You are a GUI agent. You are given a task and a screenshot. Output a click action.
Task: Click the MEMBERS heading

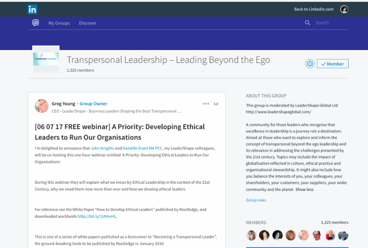(256, 222)
